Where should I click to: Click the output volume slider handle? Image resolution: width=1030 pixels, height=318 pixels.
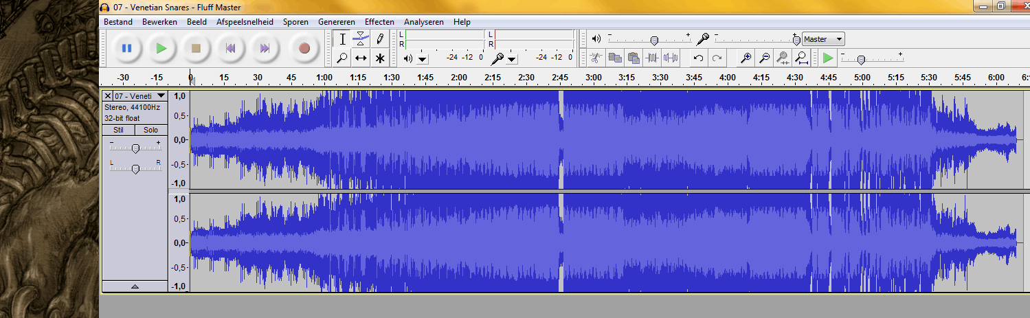click(654, 41)
